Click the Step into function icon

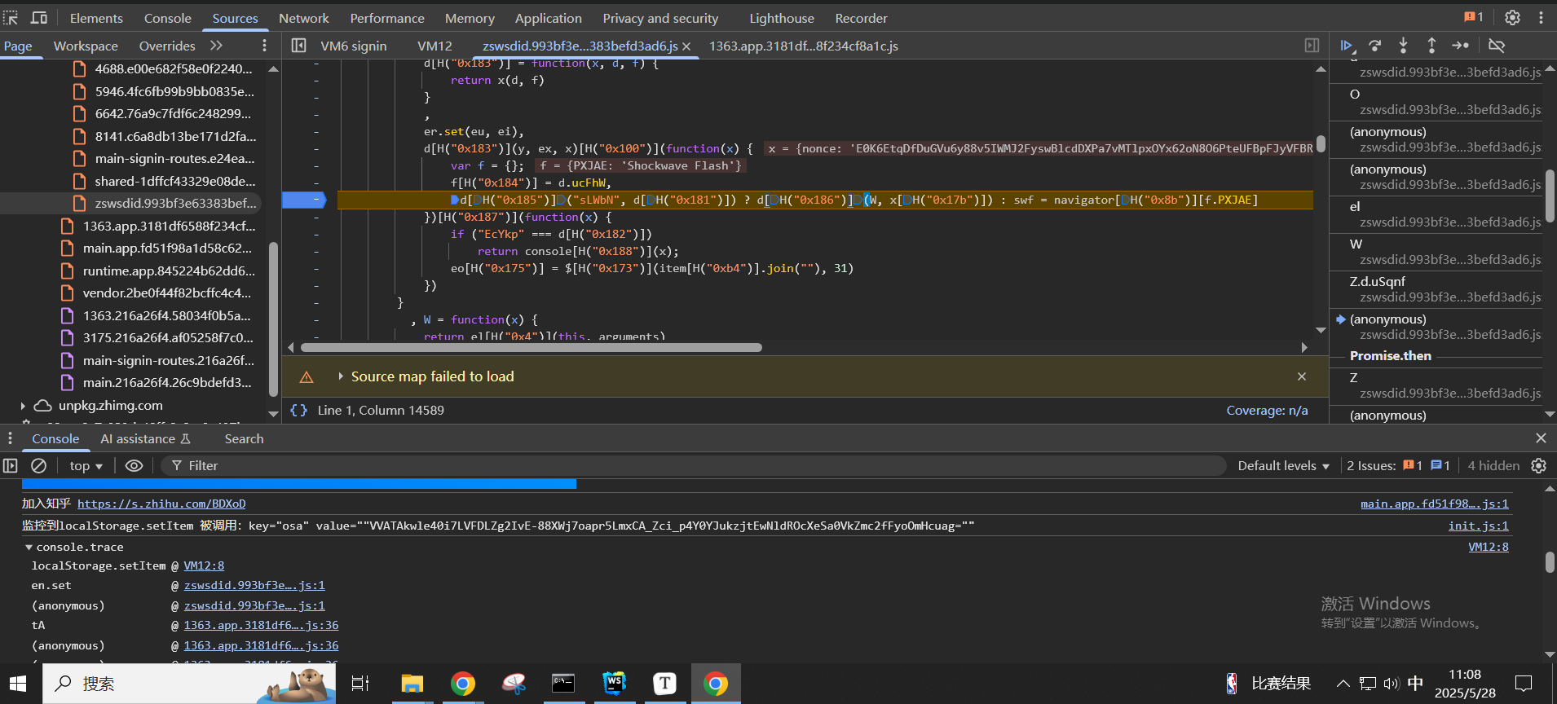(x=1403, y=46)
